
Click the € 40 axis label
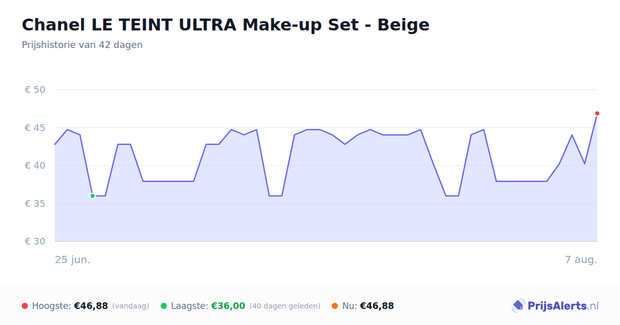point(35,166)
